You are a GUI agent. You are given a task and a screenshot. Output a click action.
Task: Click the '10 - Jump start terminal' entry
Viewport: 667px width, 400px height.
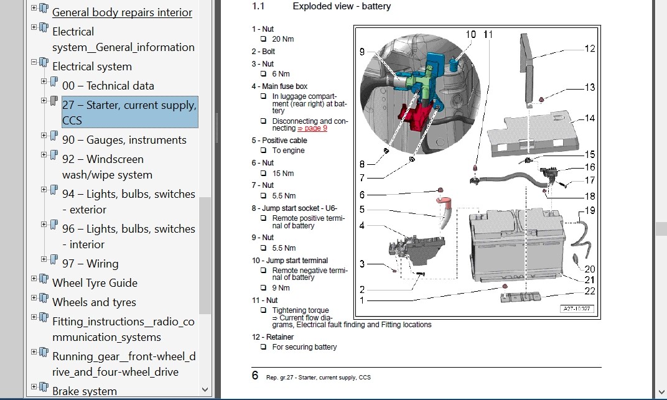pos(290,261)
